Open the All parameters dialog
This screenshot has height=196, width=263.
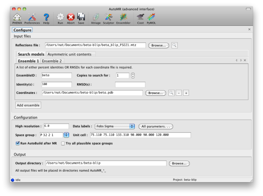point(156,126)
